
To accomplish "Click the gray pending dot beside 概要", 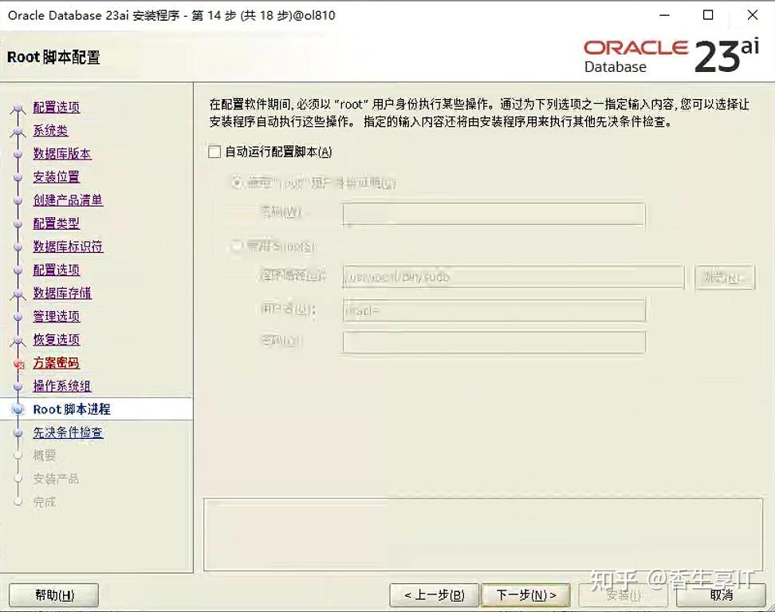I will pyautogui.click(x=18, y=456).
